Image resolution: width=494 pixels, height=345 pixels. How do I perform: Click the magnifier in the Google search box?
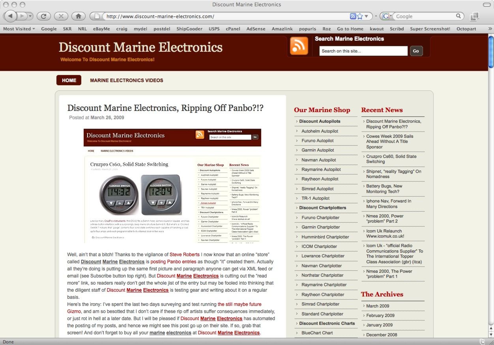[x=458, y=16]
